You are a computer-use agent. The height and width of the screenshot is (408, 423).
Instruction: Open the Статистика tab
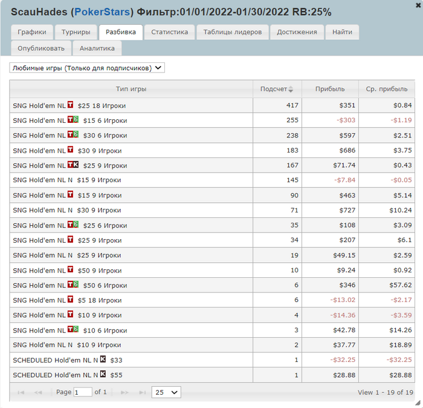click(169, 32)
